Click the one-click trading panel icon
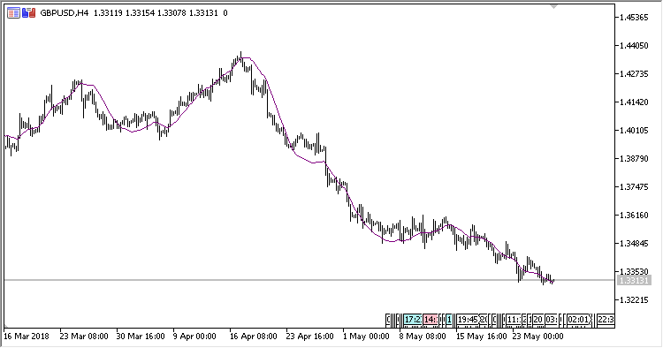 [x=29, y=13]
